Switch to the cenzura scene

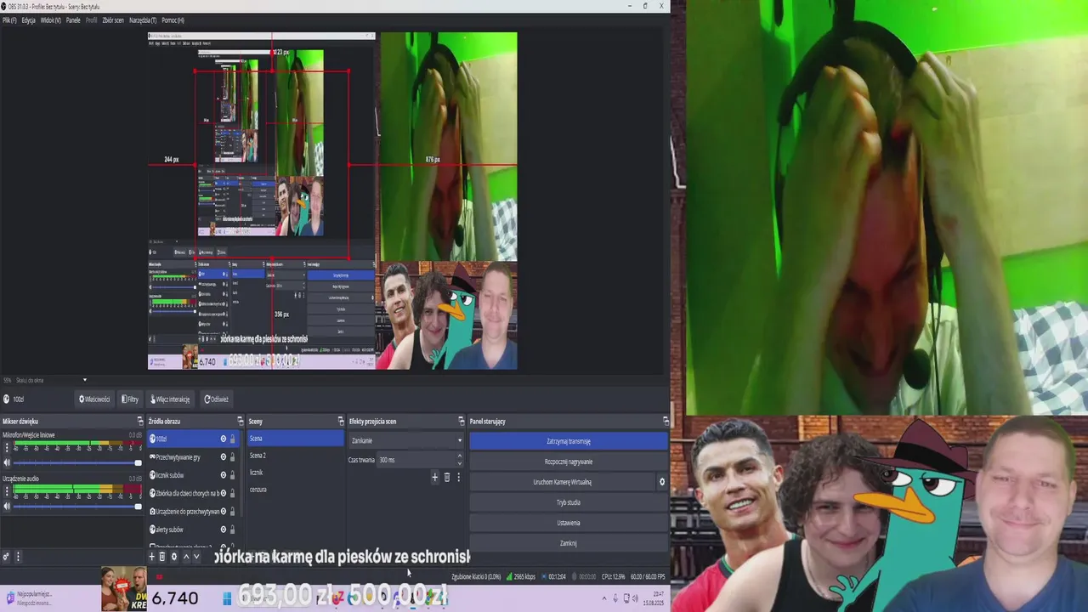296,490
